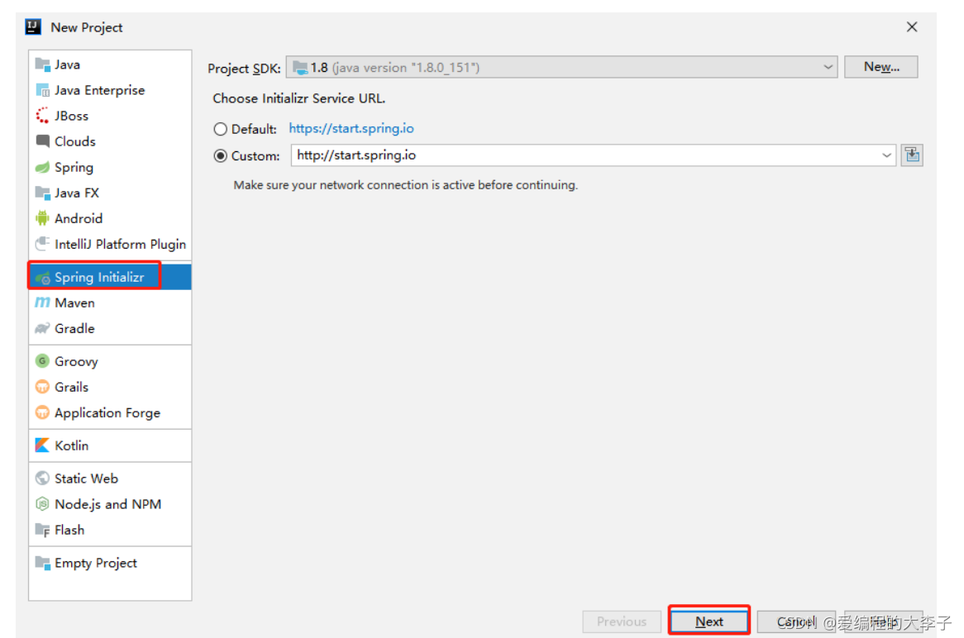This screenshot has width=964, height=638.
Task: Click the Java FX folder icon
Action: [42, 193]
